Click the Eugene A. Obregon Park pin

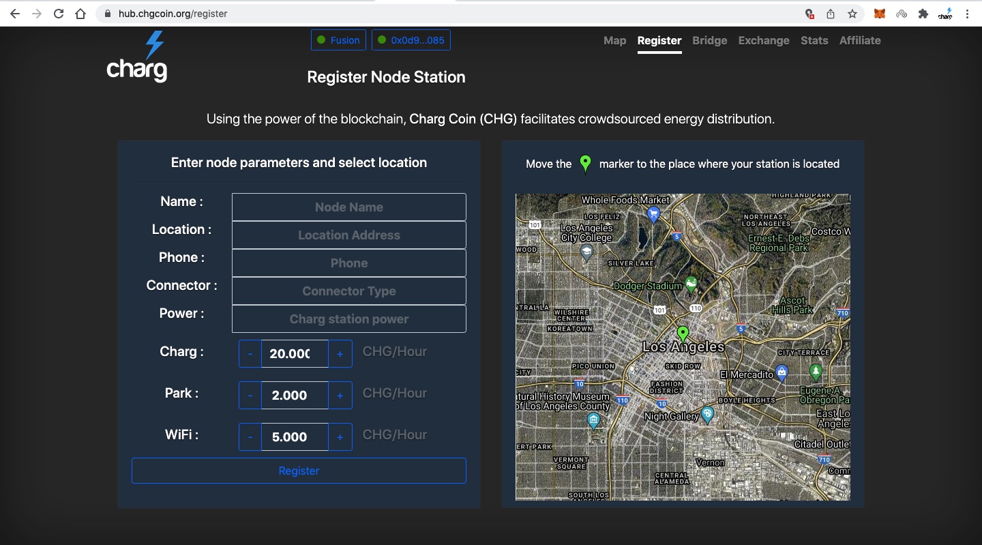(816, 372)
